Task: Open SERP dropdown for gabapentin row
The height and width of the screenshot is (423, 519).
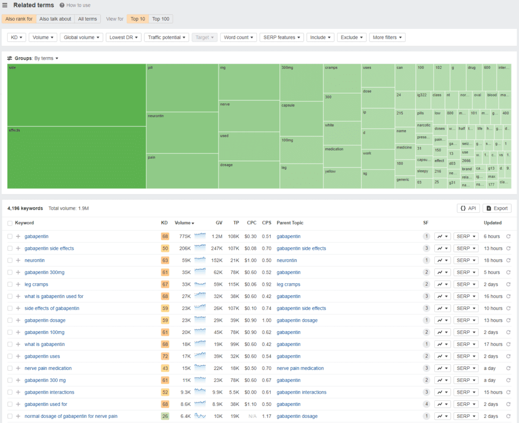Action: 466,237
